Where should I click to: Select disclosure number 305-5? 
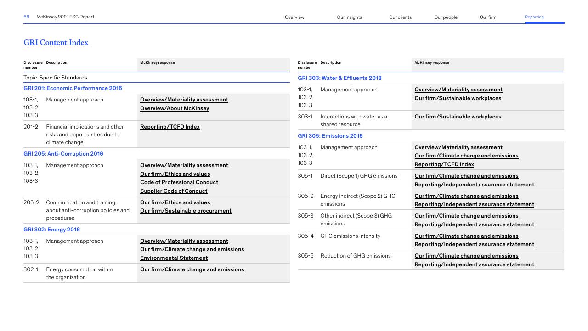point(305,256)
